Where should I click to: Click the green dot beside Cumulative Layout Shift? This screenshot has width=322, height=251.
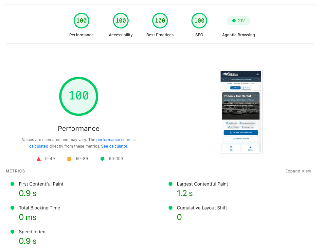click(170, 208)
